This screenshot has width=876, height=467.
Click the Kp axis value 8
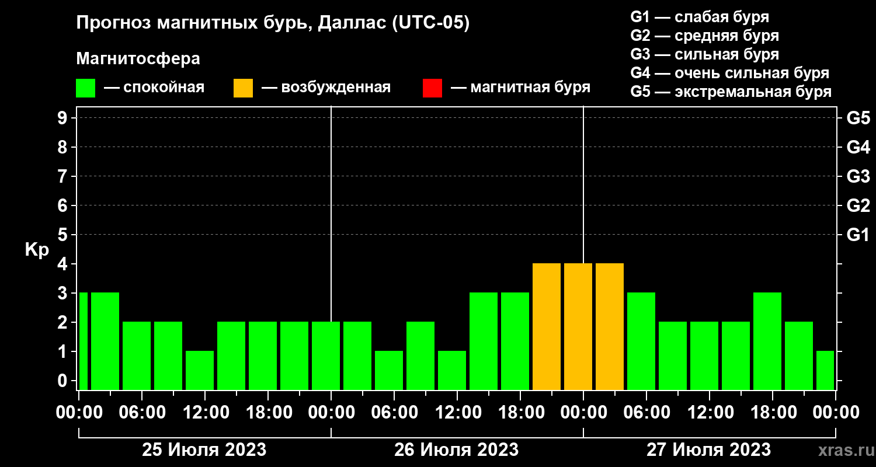[x=63, y=147]
